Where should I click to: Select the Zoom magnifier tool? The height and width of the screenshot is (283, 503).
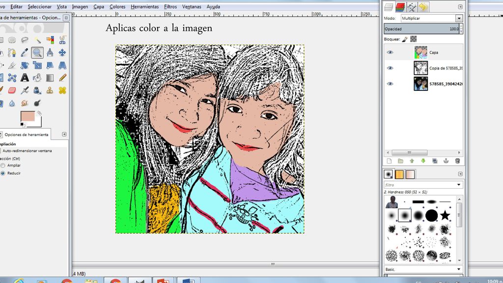pos(37,52)
